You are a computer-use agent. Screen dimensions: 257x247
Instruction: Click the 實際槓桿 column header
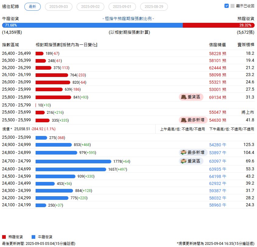246,45
